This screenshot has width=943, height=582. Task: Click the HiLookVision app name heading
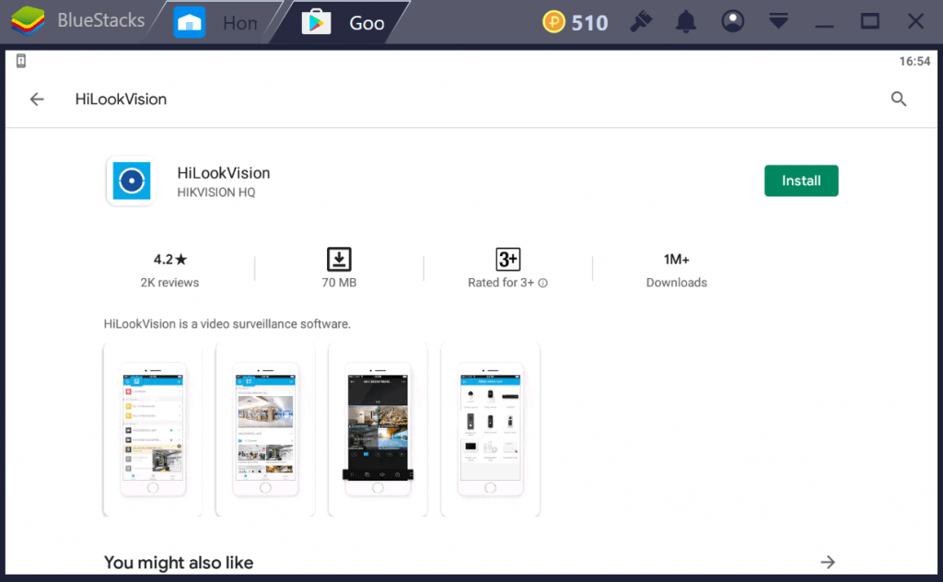[x=224, y=173]
